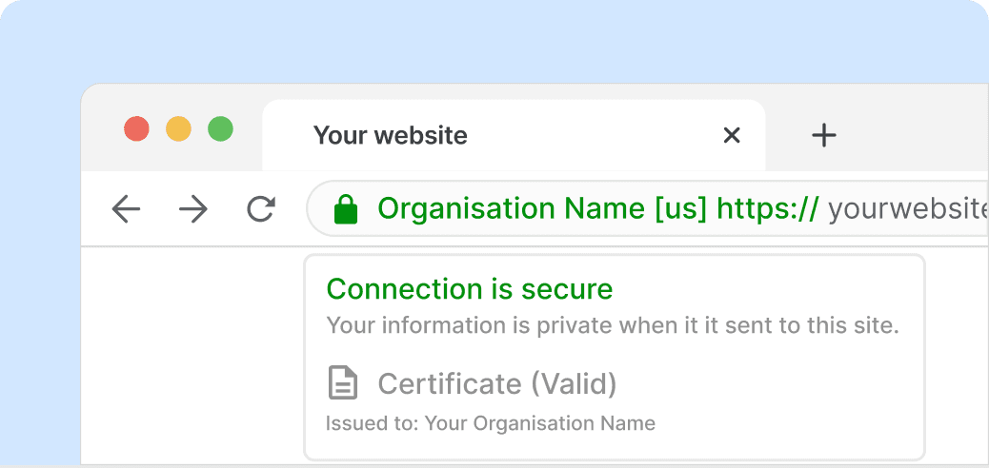This screenshot has width=989, height=468.
Task: Select the "Your website" tab
Action: pyautogui.click(x=391, y=135)
